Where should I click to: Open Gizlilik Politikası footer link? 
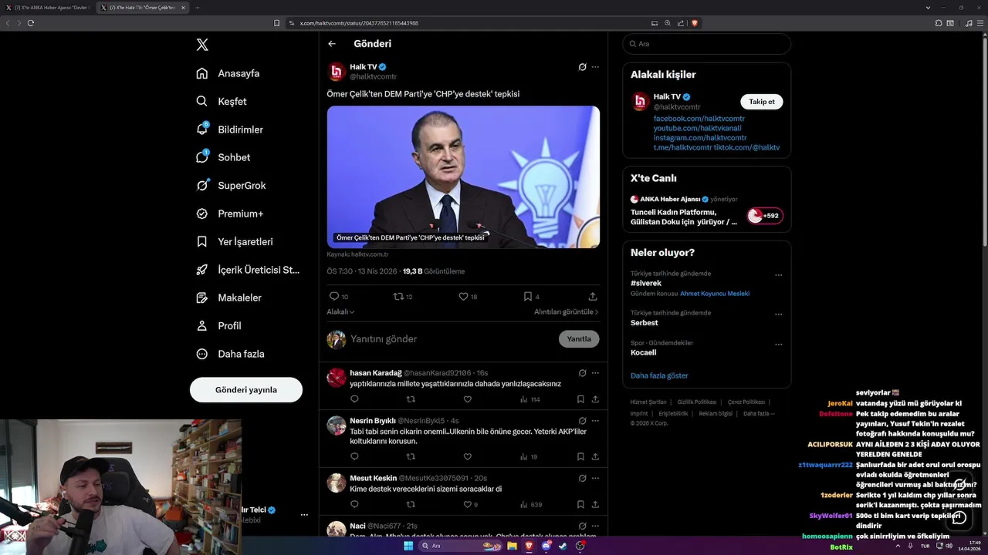tap(697, 402)
